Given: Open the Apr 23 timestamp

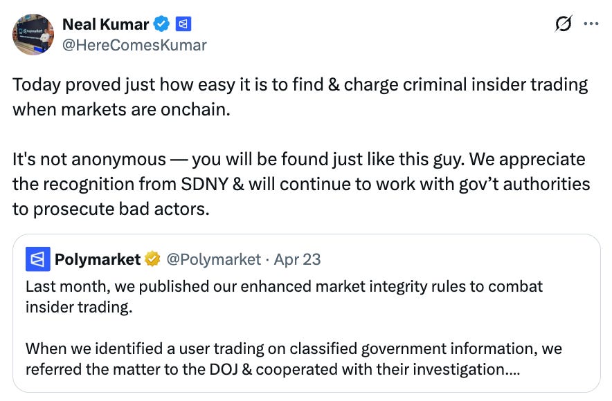Looking at the screenshot, I should tap(297, 259).
